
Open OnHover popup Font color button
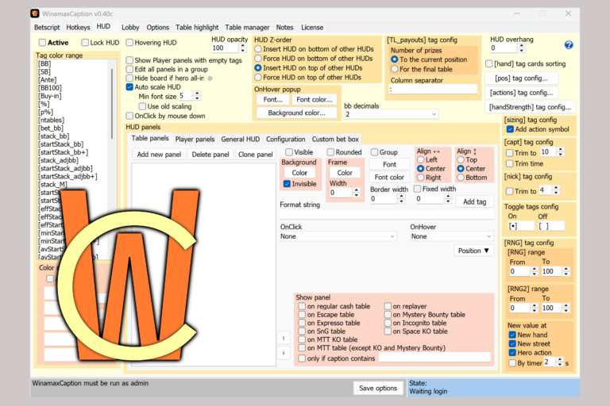point(314,99)
